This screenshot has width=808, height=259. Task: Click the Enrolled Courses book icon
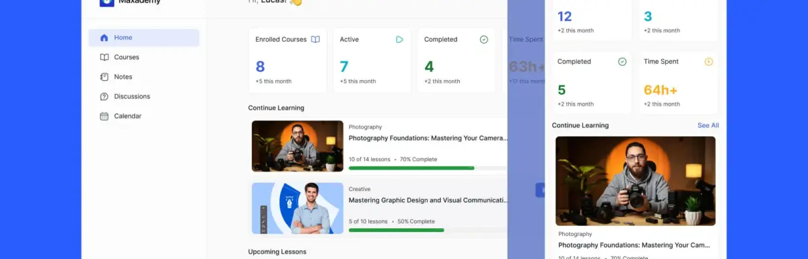(x=315, y=39)
